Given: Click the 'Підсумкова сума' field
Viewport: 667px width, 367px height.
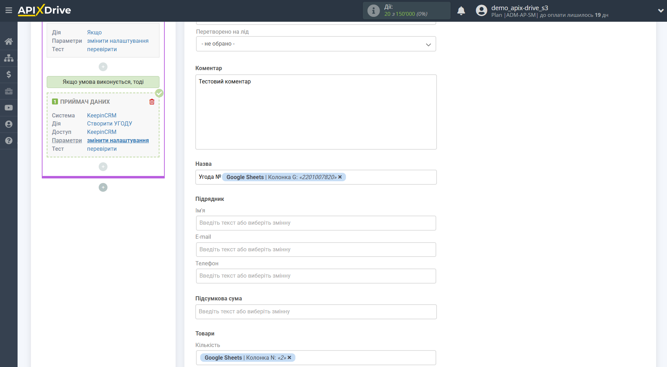Looking at the screenshot, I should click(316, 312).
